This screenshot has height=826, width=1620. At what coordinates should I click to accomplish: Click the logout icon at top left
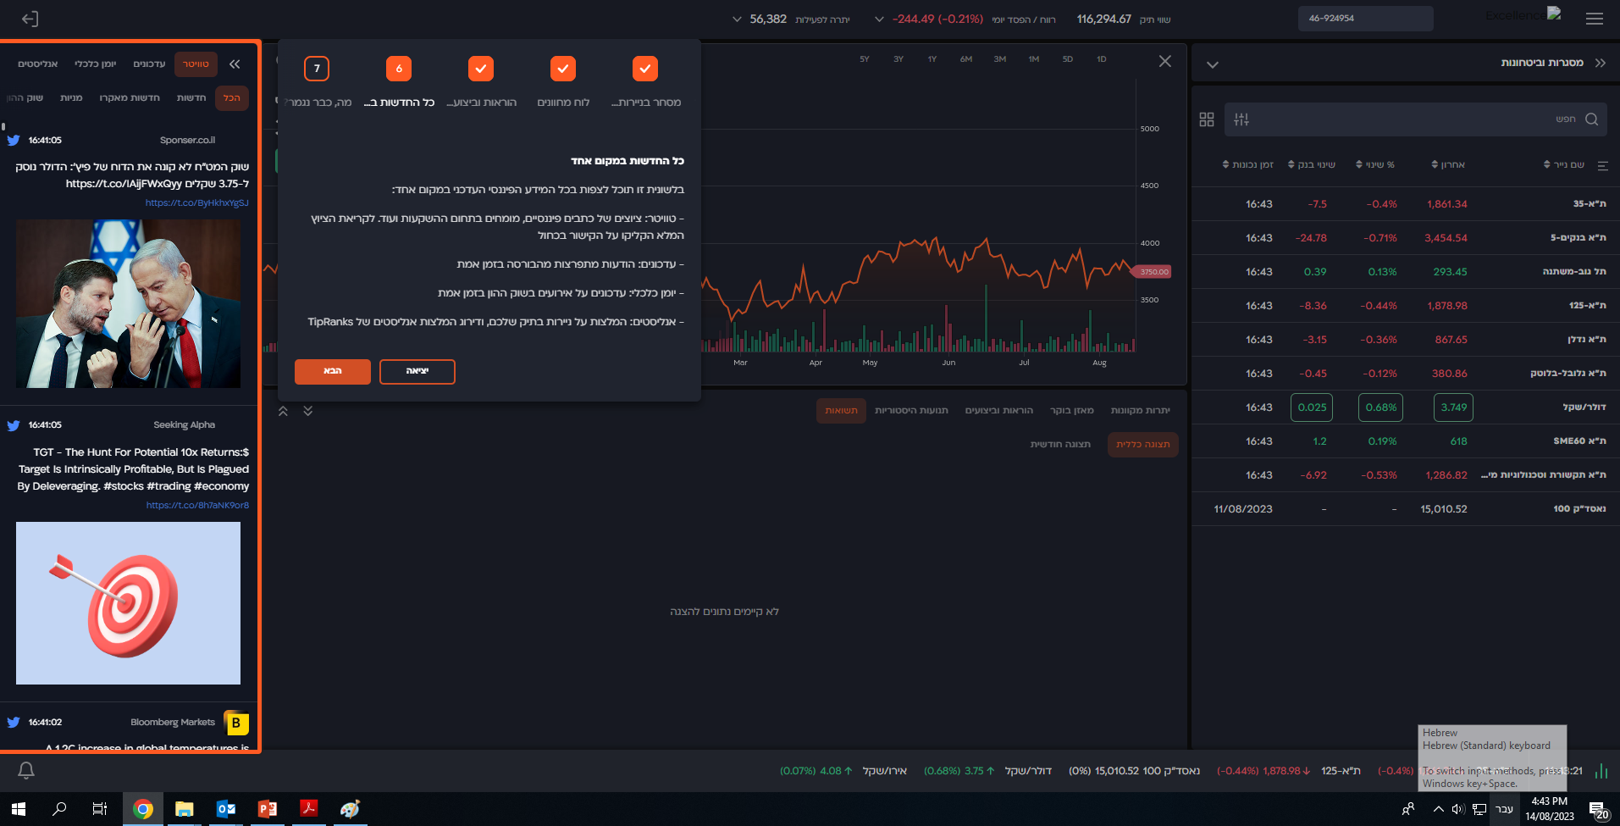30,19
